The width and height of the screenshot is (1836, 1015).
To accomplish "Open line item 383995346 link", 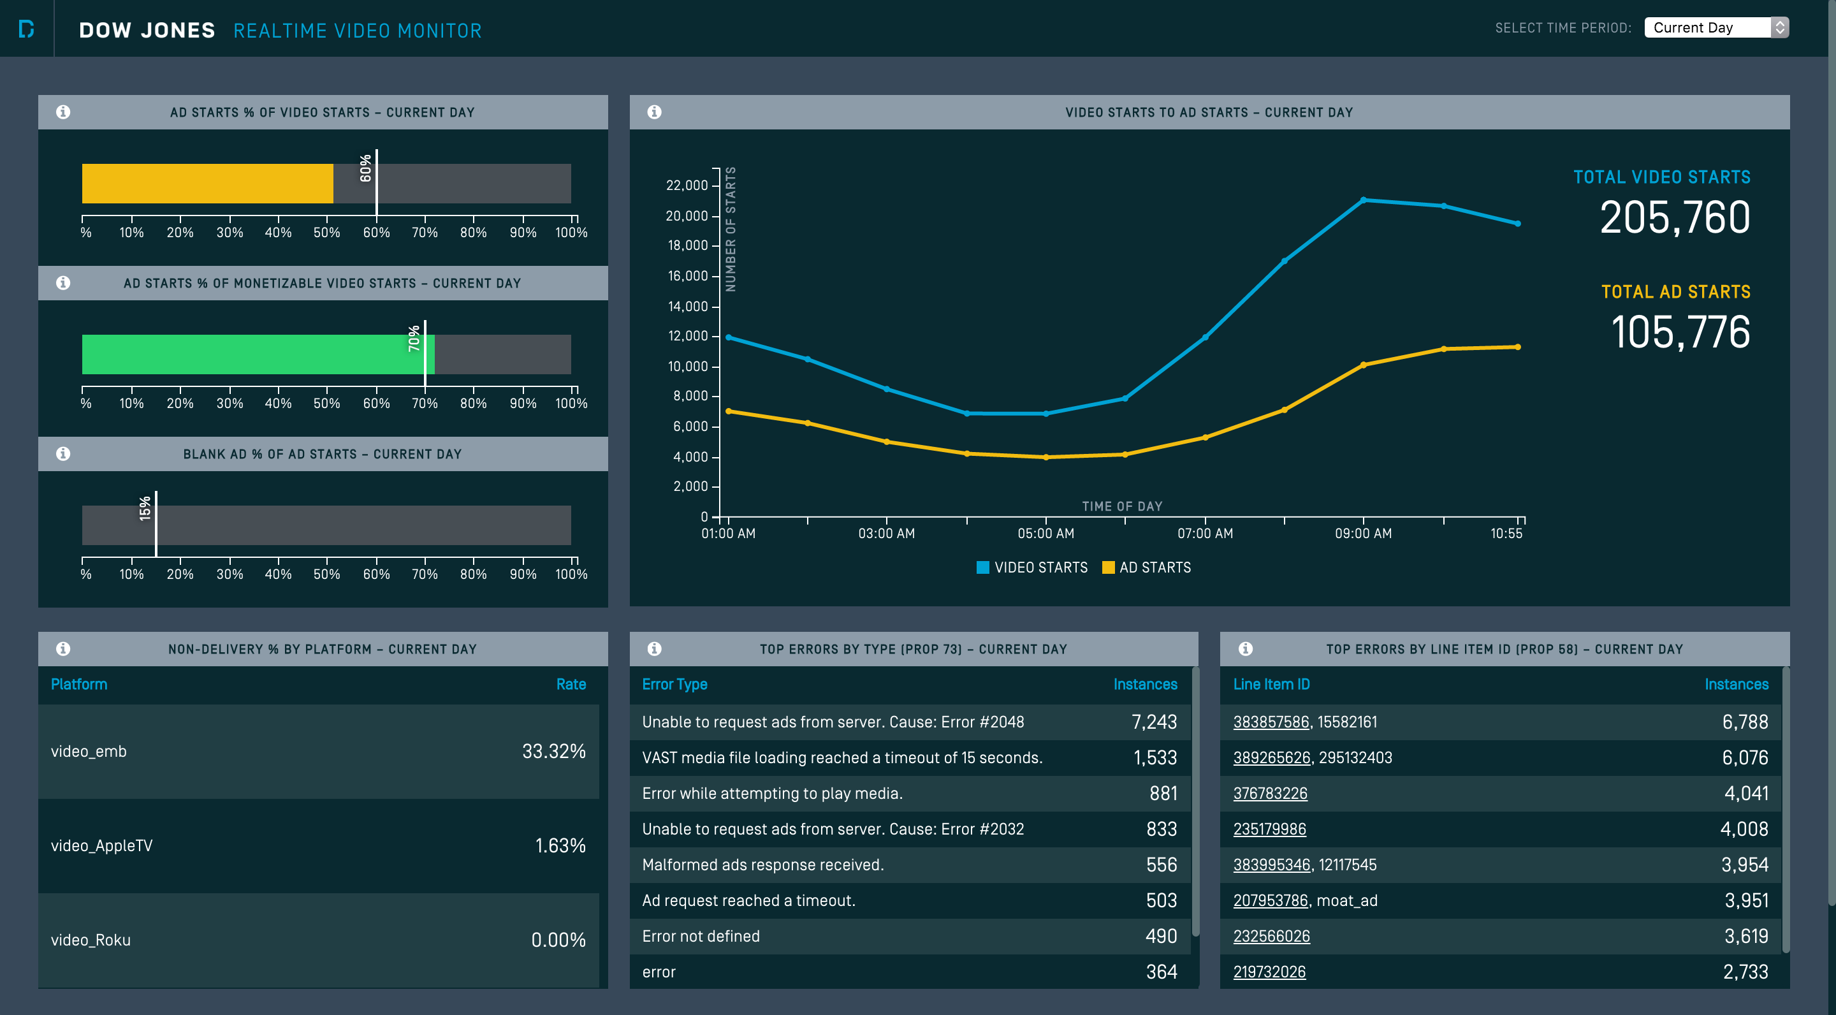I will [1272, 865].
